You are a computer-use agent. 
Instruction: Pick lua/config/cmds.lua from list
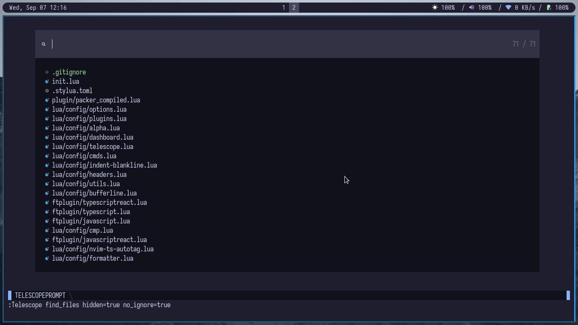[x=84, y=156]
